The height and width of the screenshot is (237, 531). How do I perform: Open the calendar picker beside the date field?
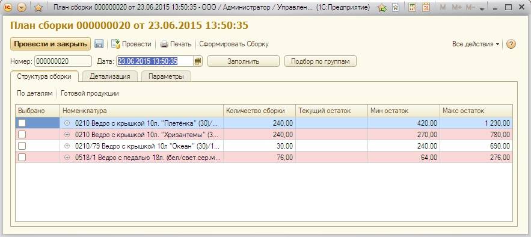pos(198,61)
